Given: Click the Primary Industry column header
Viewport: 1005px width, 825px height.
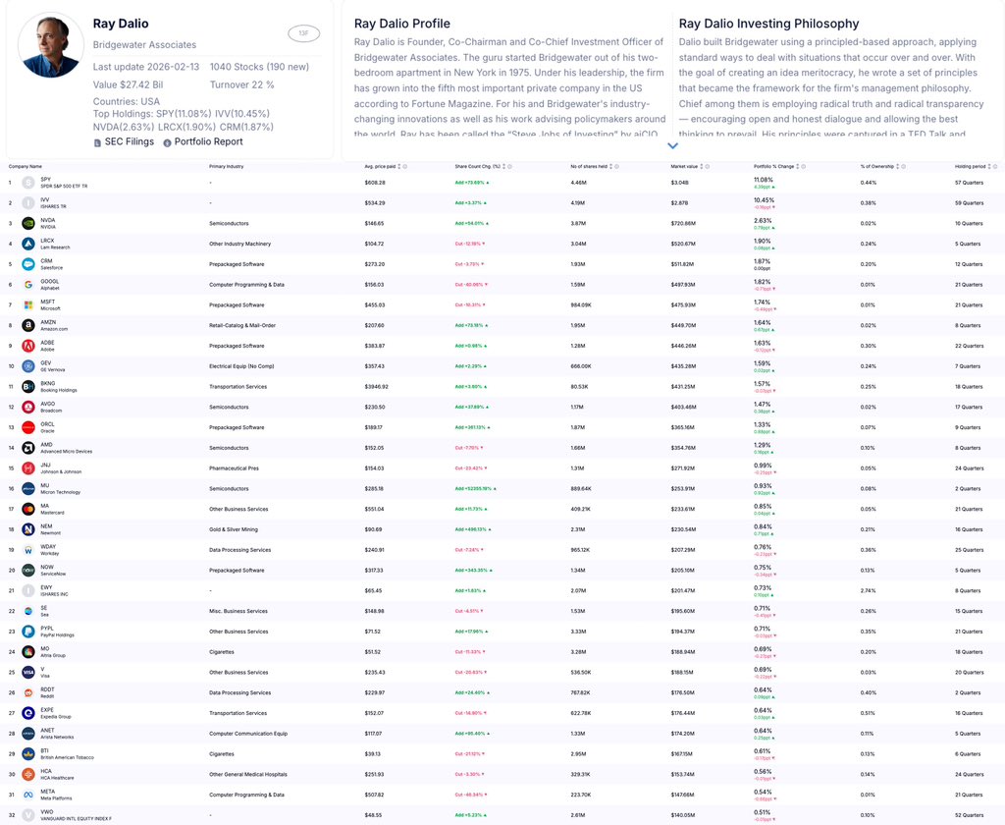Looking at the screenshot, I should (227, 166).
